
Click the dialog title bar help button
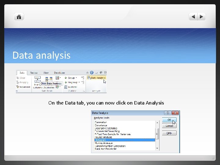point(167,113)
